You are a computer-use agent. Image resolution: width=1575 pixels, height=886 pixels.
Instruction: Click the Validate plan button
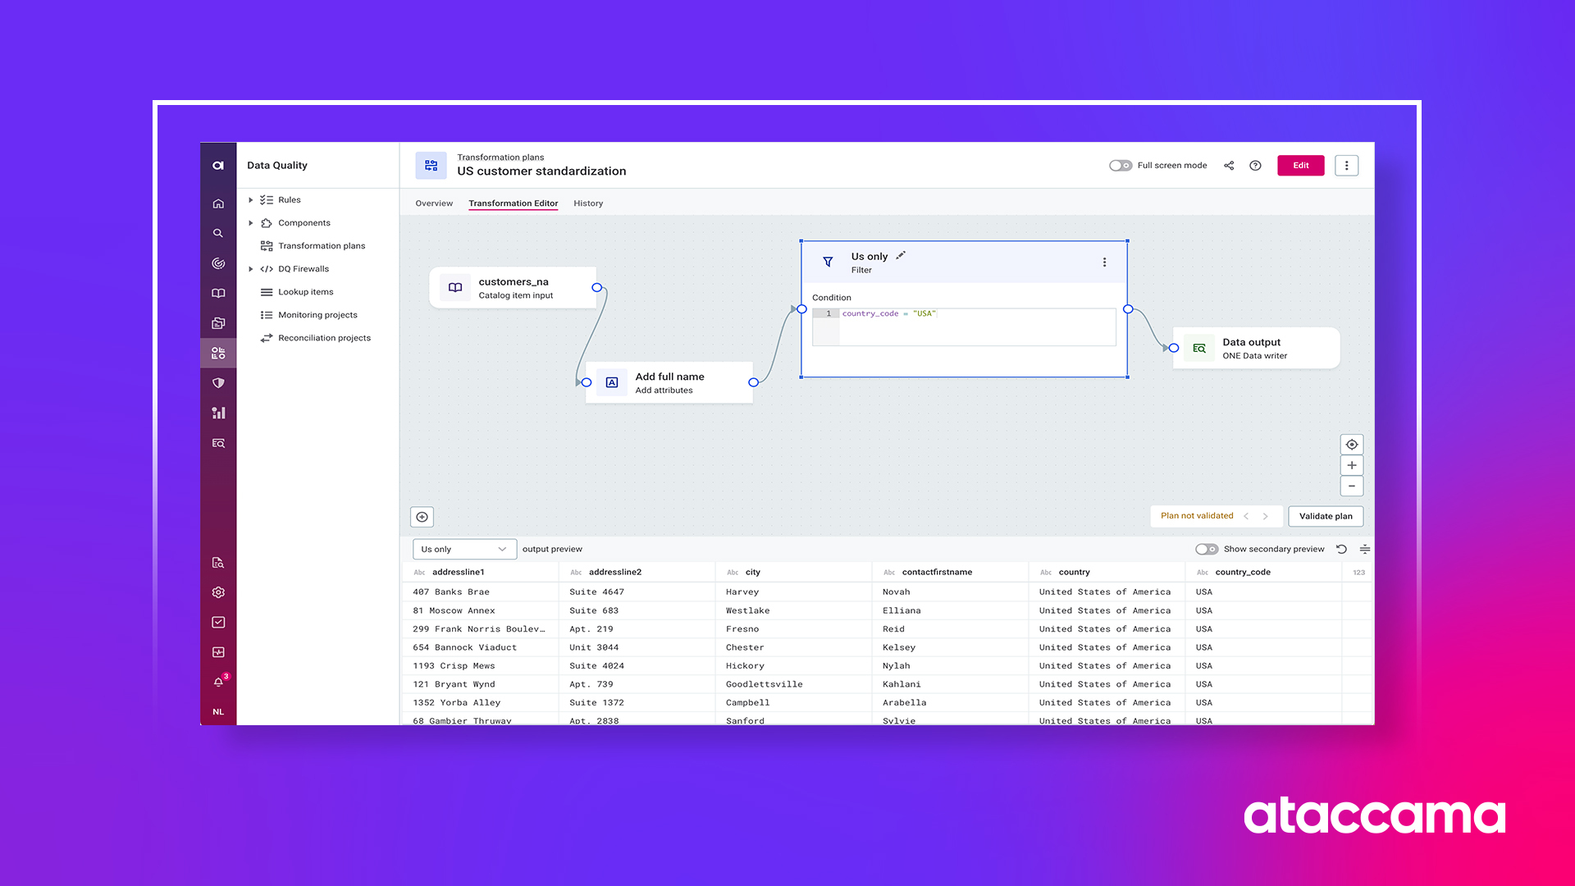[x=1326, y=516]
